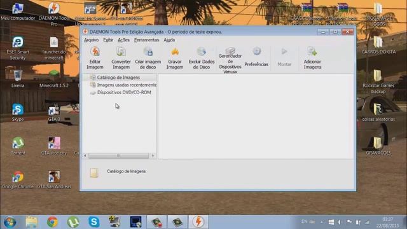Launch Criar imagem de disco

tap(148, 58)
